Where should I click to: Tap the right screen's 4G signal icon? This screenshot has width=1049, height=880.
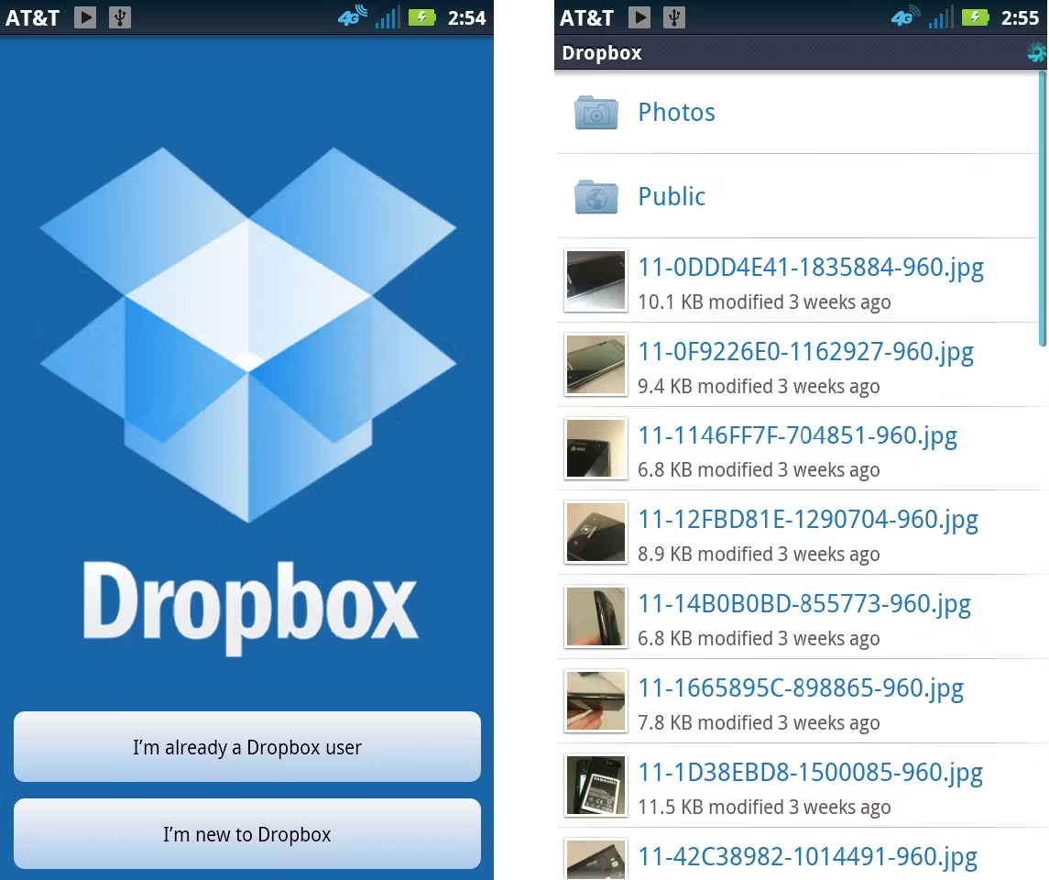(x=906, y=17)
